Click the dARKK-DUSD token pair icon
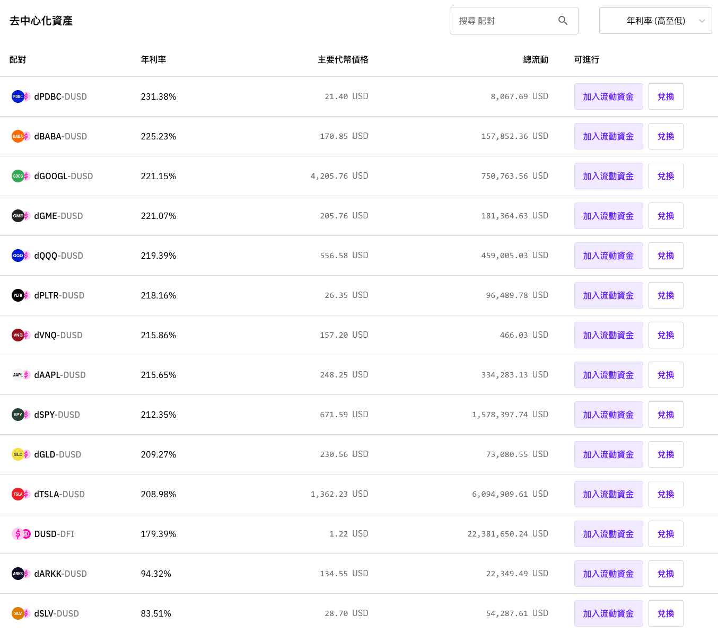 coord(21,574)
